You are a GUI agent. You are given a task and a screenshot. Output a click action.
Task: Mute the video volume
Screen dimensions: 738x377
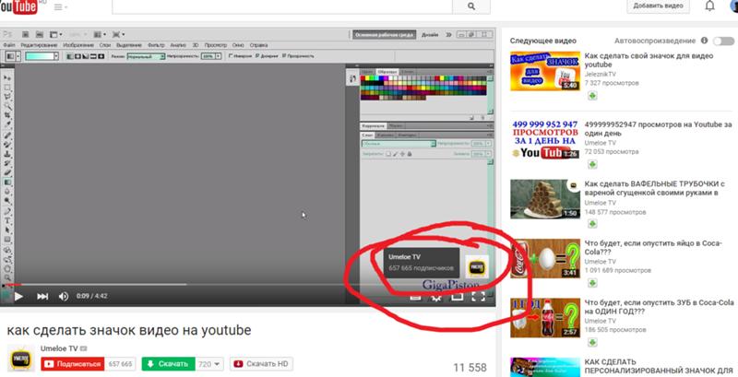pos(64,296)
